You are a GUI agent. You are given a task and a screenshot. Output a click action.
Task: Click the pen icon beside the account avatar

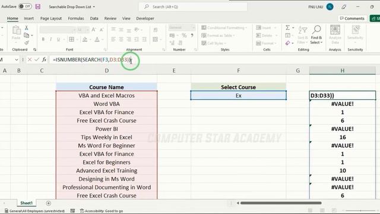344,7
